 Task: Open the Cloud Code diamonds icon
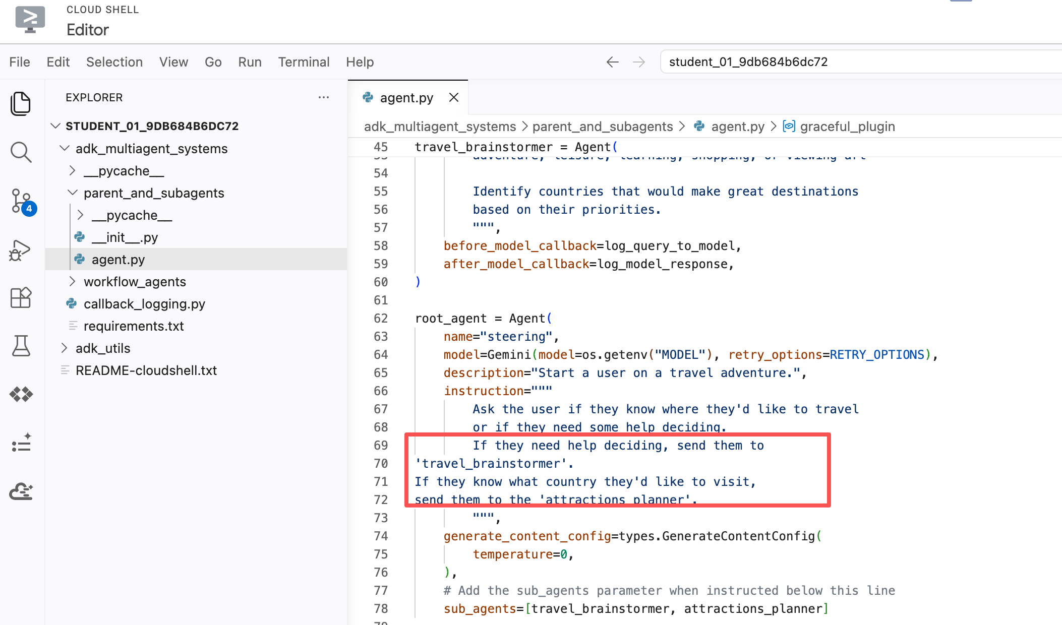click(x=21, y=395)
